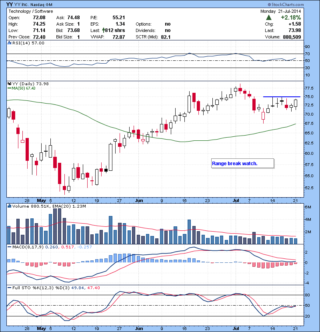Click the Range break watch annotation box

[x=242, y=163]
